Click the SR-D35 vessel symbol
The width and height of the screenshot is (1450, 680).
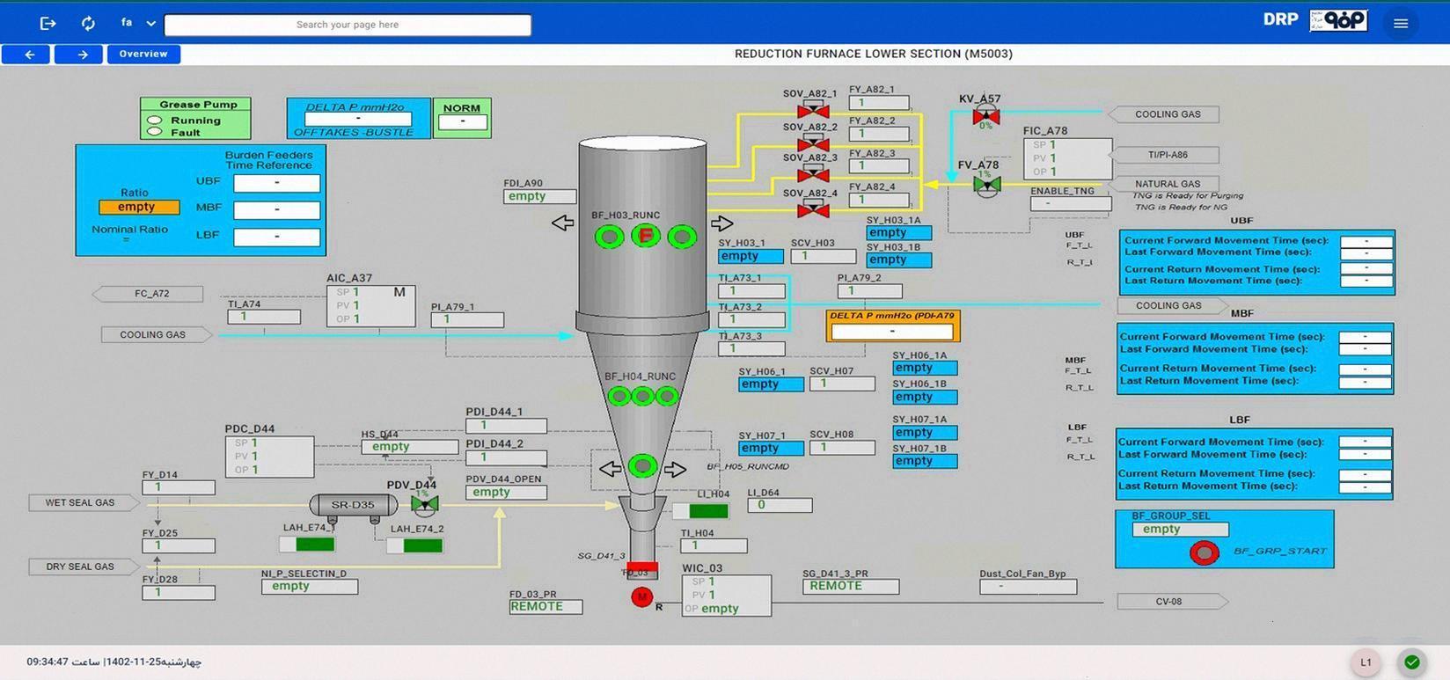tap(354, 505)
